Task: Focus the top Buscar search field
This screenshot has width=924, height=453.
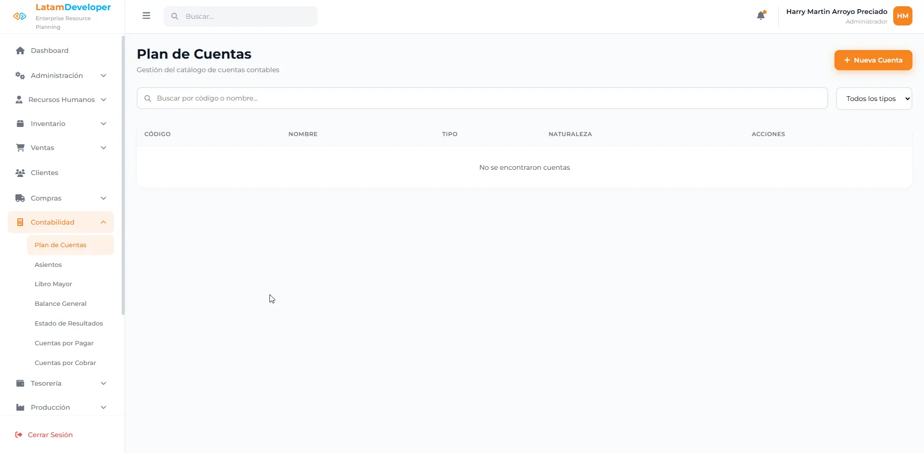Action: 241,16
